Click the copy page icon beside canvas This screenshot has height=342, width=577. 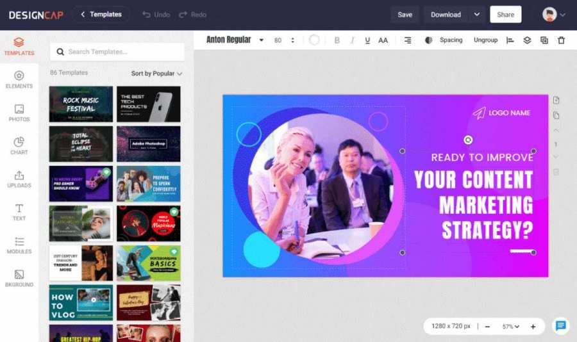(x=556, y=115)
